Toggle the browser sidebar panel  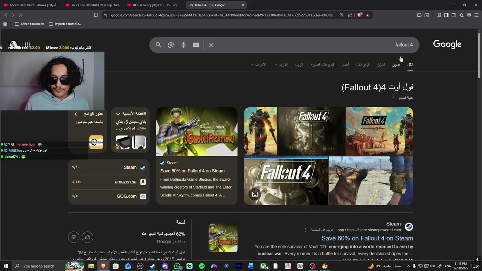click(446, 15)
